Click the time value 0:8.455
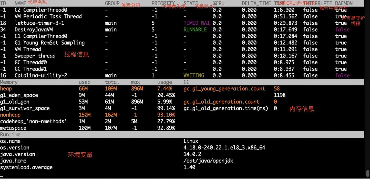The height and width of the screenshot is (179, 370). click(x=284, y=76)
